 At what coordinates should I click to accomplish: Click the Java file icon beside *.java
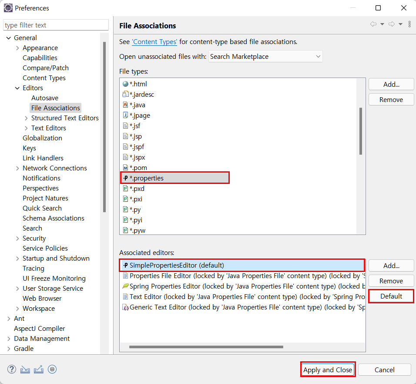125,105
